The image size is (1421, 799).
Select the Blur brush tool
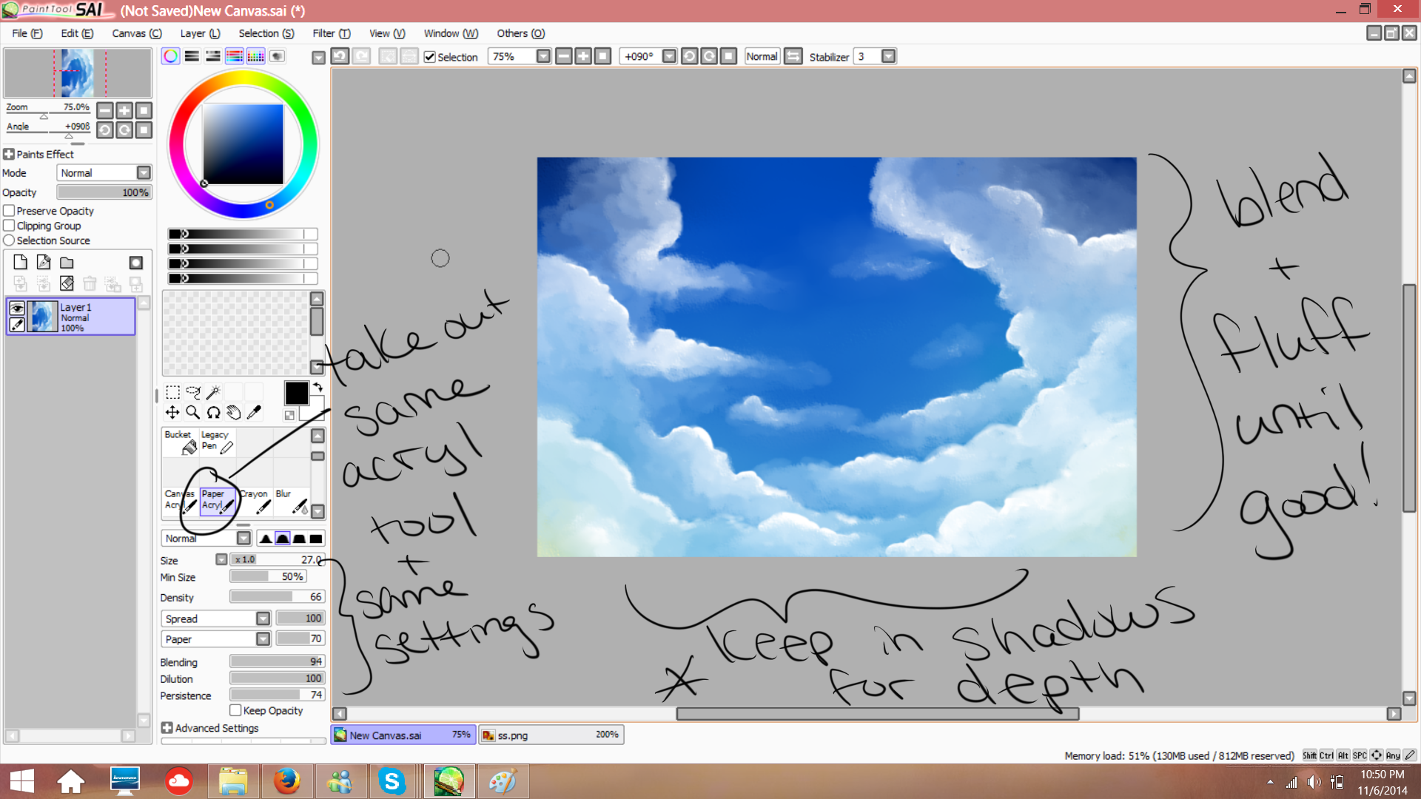(x=291, y=501)
